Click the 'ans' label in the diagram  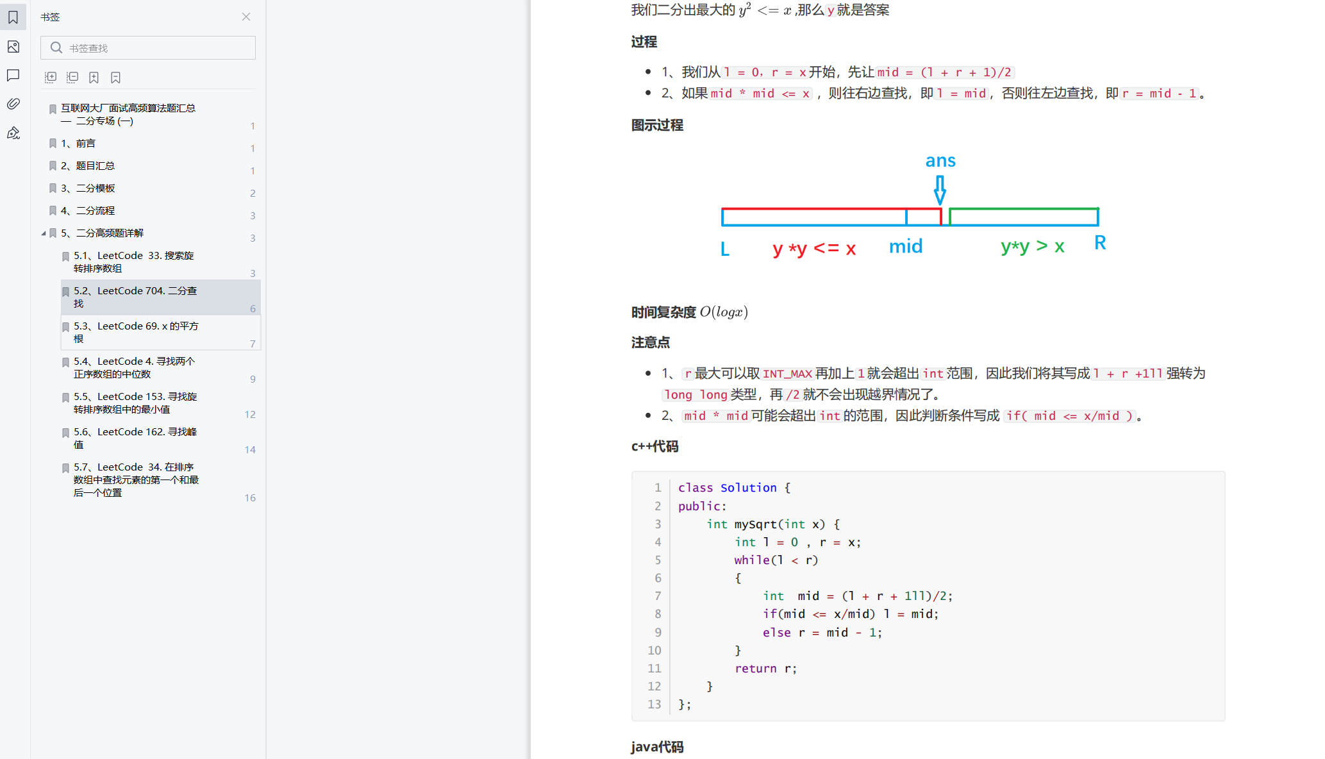[x=940, y=161]
